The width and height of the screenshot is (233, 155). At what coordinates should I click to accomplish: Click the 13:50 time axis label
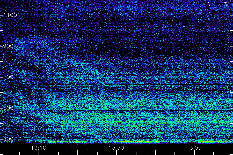[x=194, y=148]
